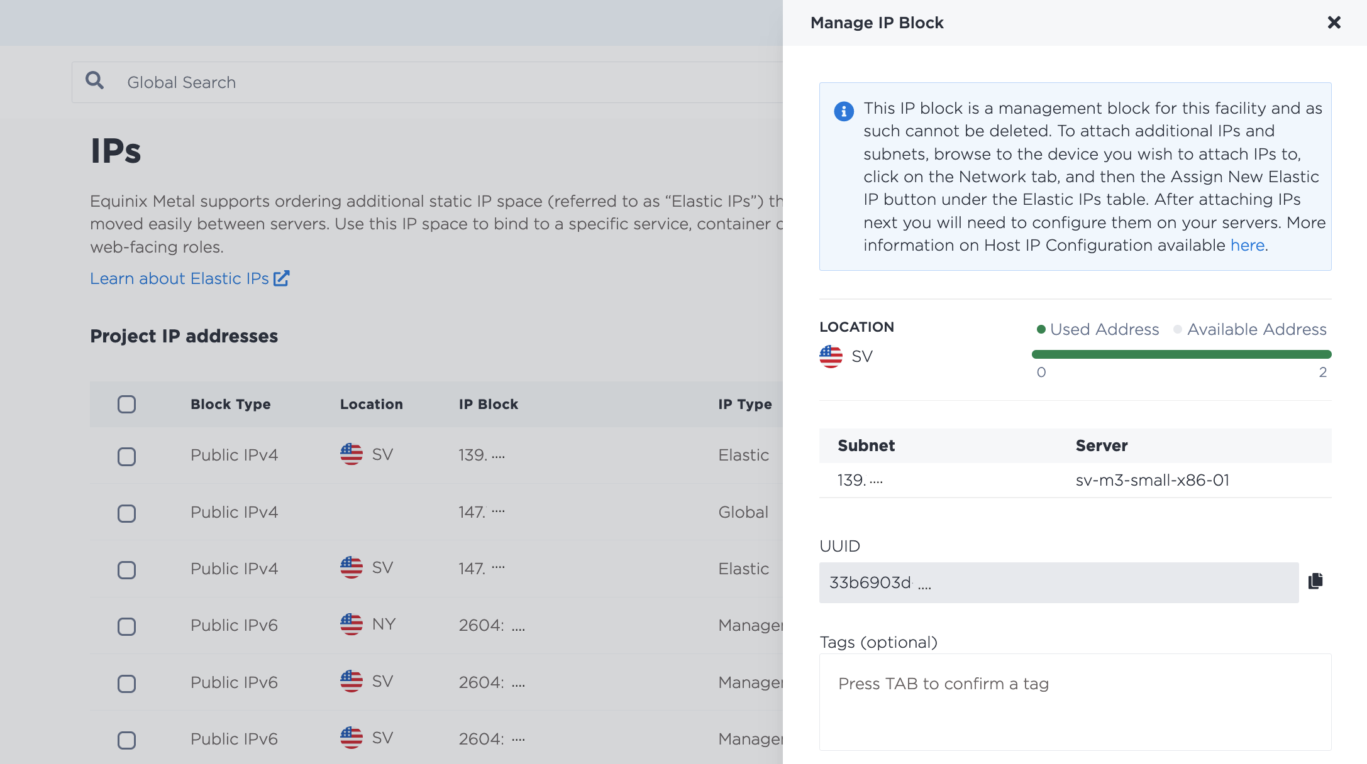Click the search magnifier icon
The height and width of the screenshot is (764, 1367).
click(95, 80)
